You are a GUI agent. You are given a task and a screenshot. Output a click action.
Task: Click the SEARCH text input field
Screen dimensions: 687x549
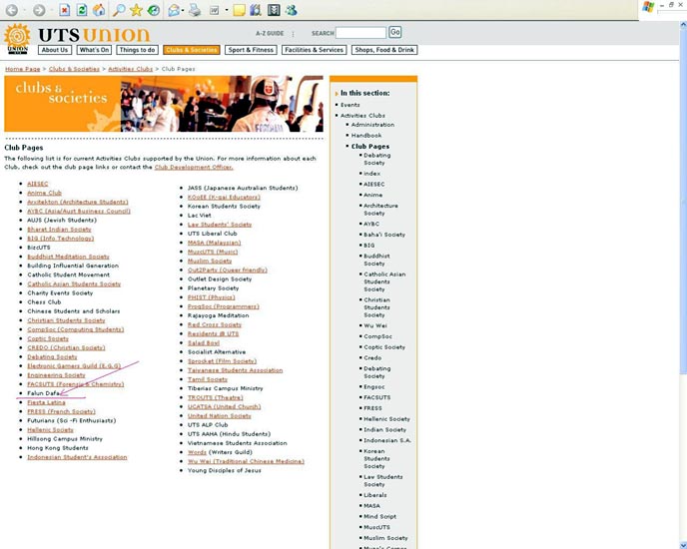pos(360,33)
